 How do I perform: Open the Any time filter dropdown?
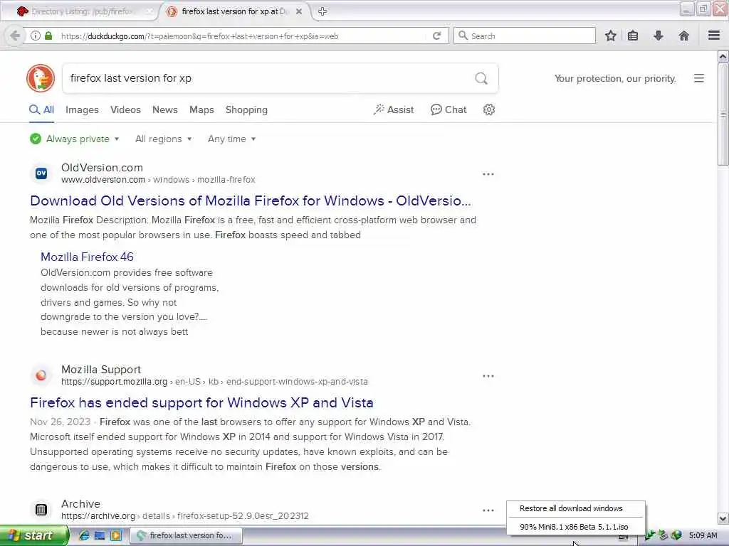point(231,139)
